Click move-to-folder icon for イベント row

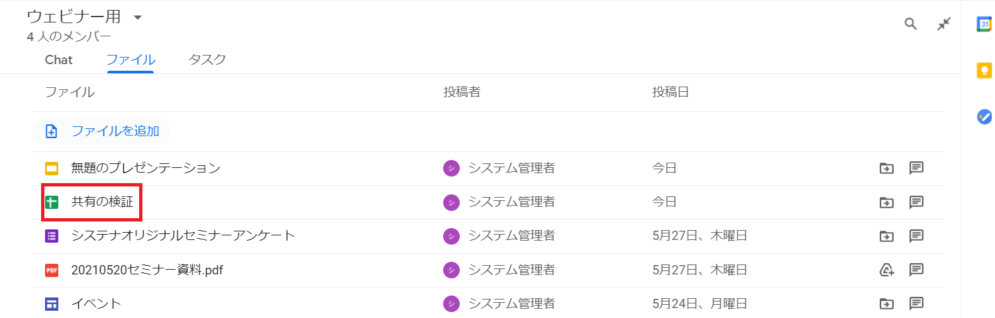[x=886, y=304]
